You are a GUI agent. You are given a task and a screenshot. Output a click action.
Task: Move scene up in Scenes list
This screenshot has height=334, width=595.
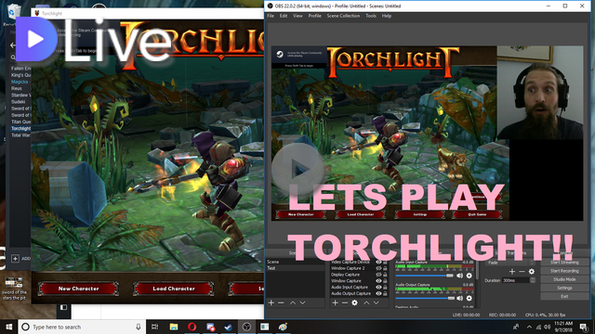click(293, 302)
